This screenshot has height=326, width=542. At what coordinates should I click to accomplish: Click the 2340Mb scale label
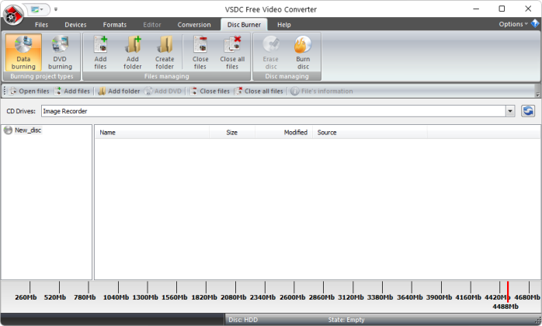(x=262, y=297)
